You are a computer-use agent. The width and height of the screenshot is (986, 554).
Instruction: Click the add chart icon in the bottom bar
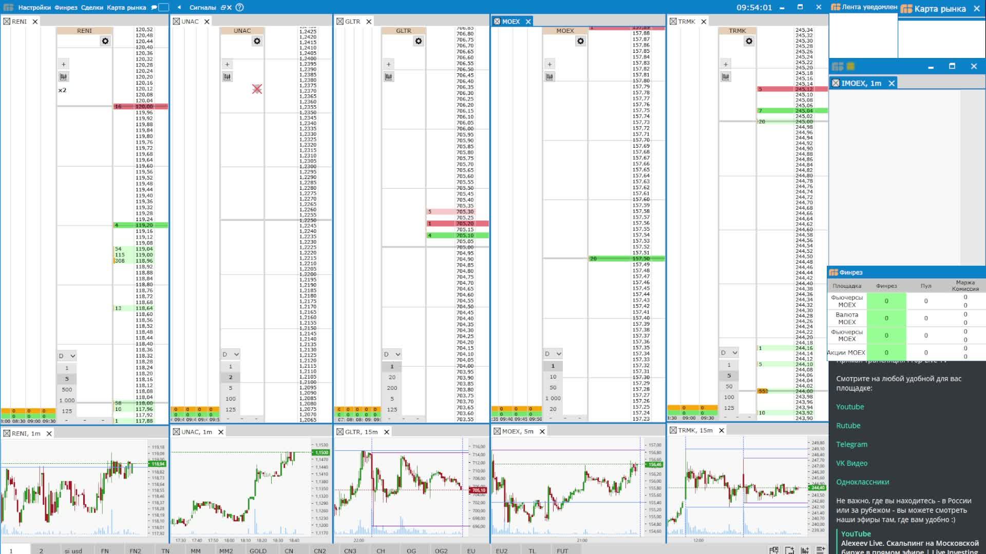pyautogui.click(x=805, y=550)
